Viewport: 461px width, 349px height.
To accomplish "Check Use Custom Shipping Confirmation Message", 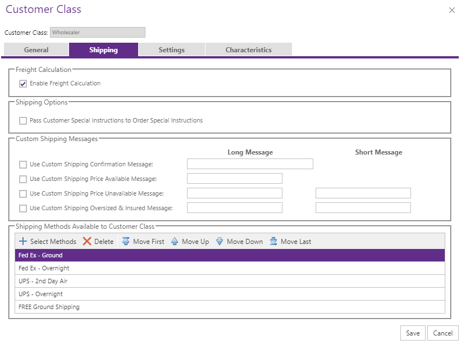I will [23, 165].
